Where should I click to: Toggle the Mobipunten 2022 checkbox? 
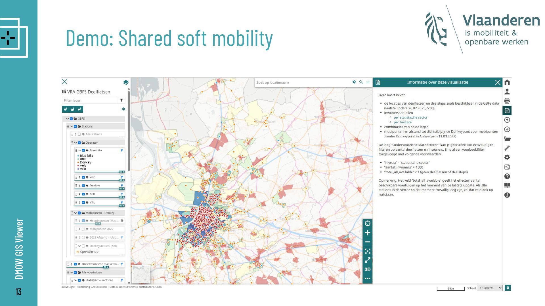[83, 229]
